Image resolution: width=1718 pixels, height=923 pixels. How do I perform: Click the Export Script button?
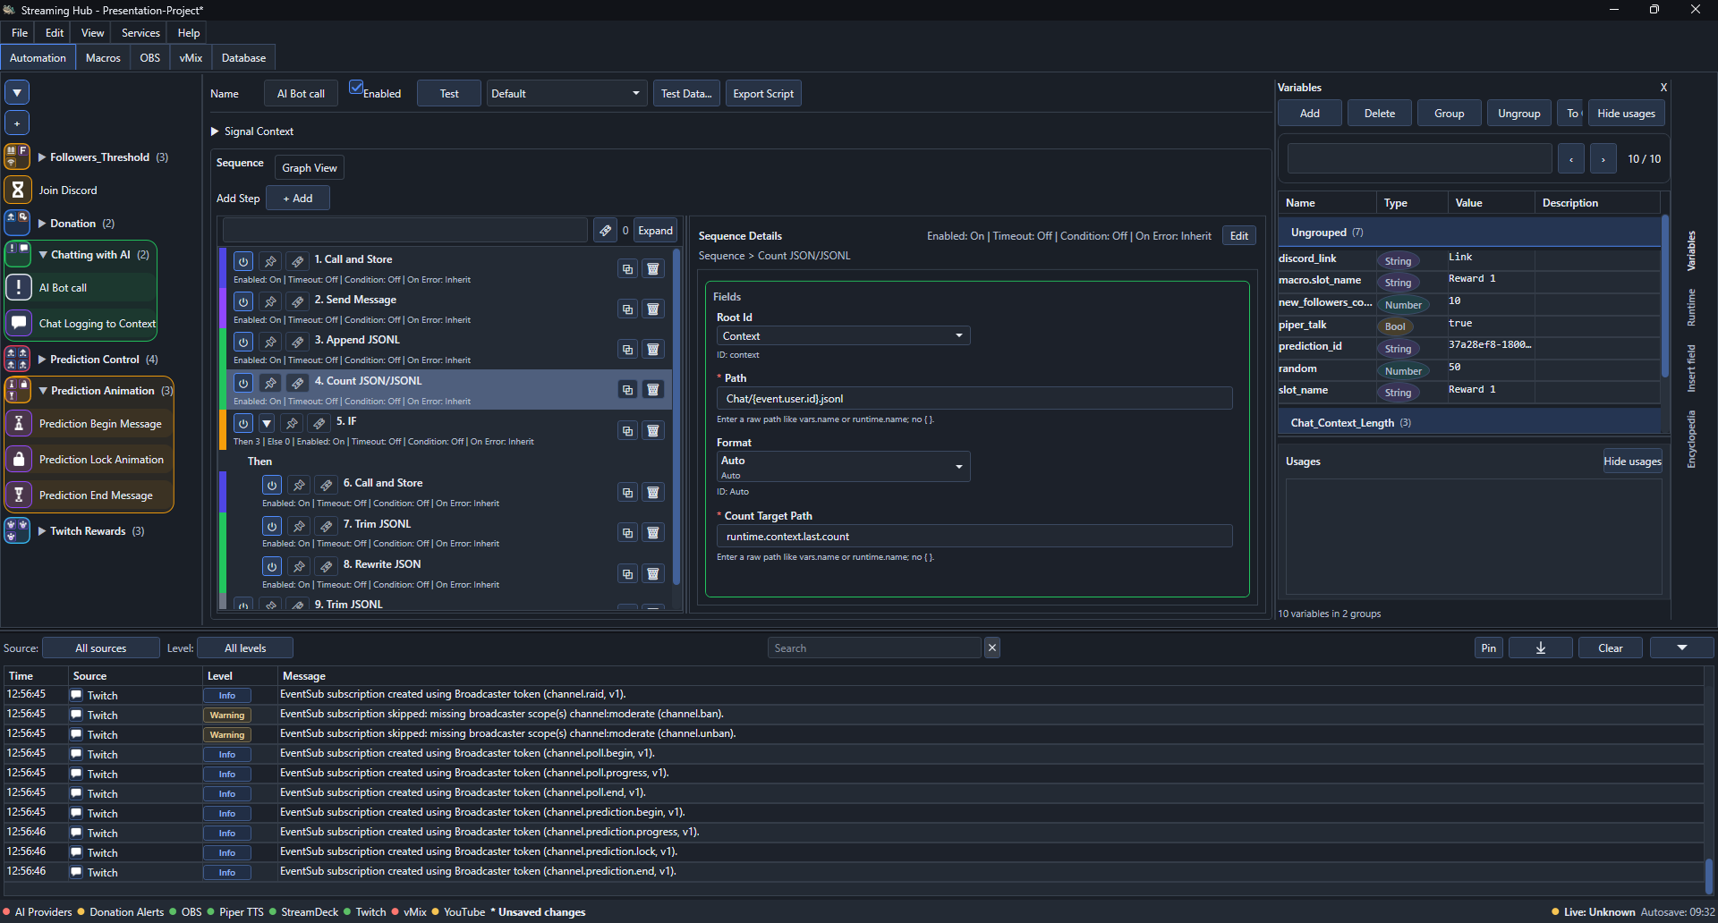coord(763,94)
